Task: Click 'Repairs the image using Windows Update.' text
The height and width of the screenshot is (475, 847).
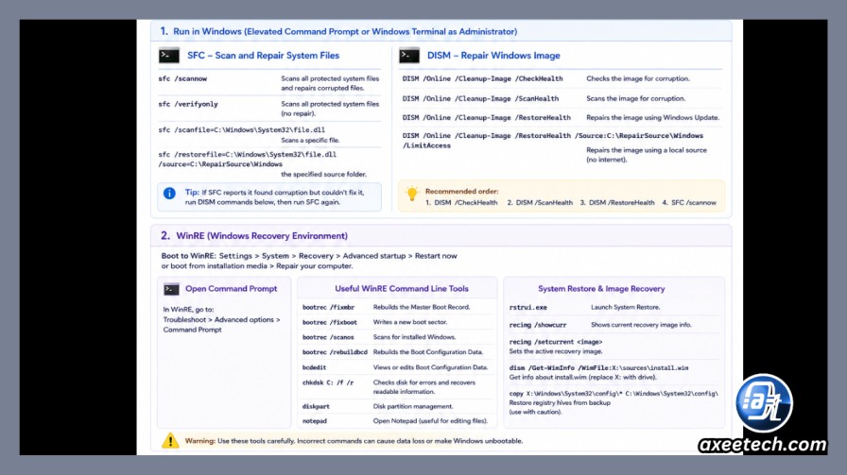Action: 652,118
